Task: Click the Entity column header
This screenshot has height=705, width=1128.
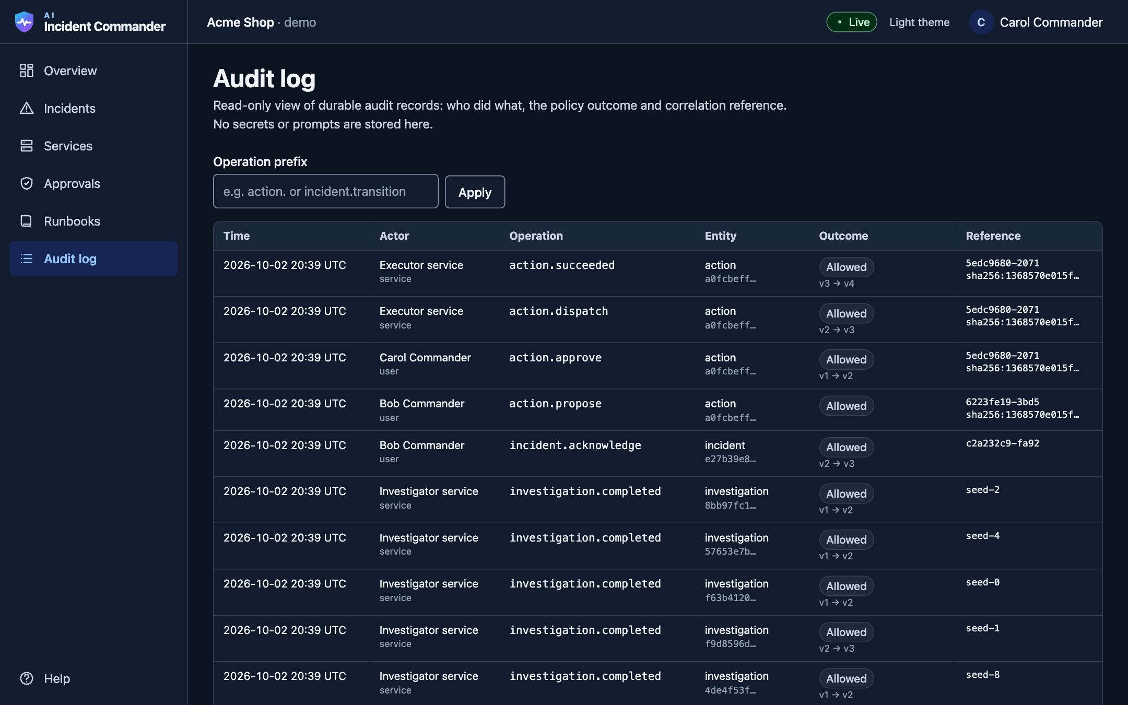Action: 720,236
